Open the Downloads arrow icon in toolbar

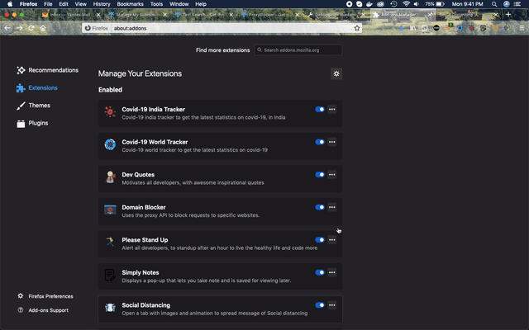click(x=401, y=28)
